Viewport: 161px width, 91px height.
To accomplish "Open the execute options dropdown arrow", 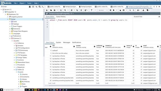I will click(116, 10).
